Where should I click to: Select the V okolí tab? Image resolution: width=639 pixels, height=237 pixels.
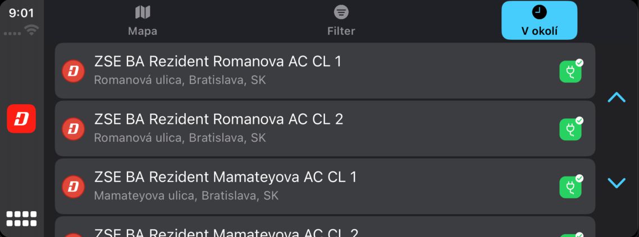539,20
